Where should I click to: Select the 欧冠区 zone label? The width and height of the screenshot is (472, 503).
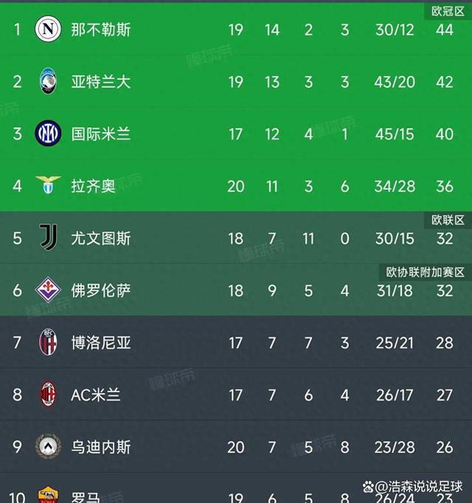click(x=447, y=11)
